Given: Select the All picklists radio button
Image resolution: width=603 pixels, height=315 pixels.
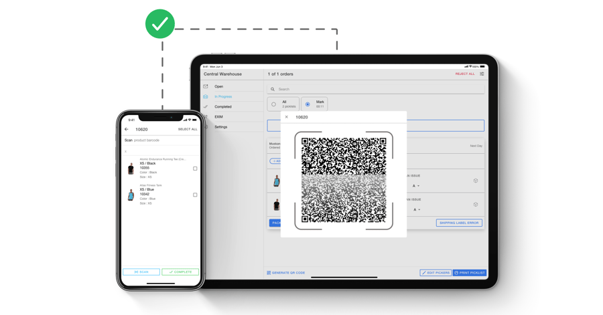Looking at the screenshot, I should coord(273,104).
